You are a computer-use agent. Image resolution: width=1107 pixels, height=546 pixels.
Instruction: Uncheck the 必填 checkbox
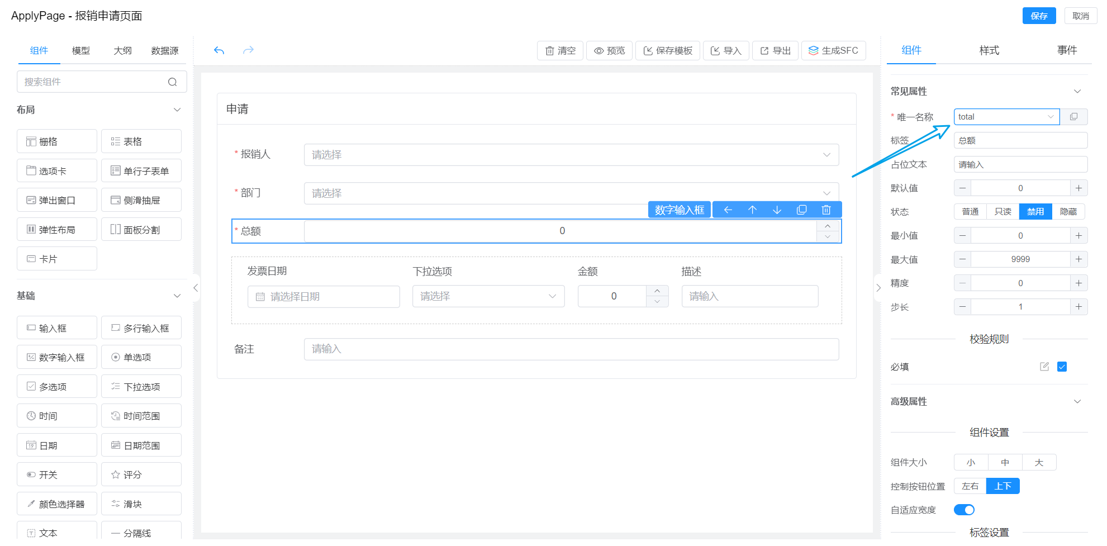tap(1062, 367)
